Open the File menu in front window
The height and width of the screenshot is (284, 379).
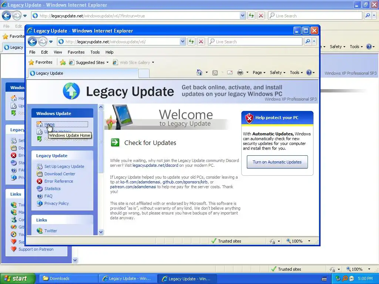[32, 52]
